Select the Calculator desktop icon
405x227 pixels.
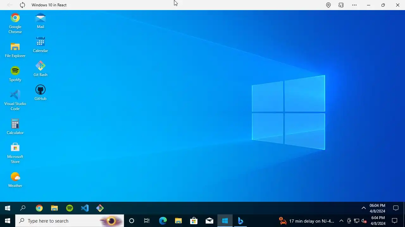click(x=15, y=127)
